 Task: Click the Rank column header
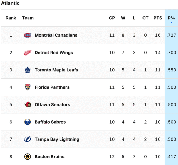coord(11,18)
